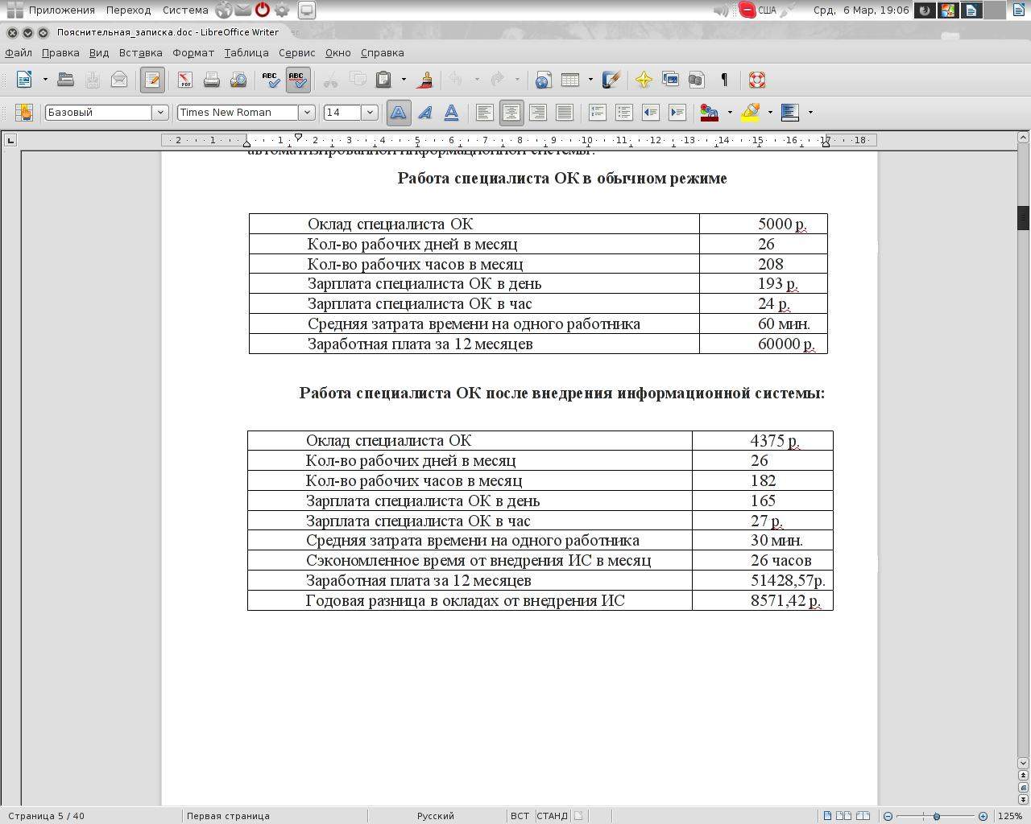Screen dimensions: 1031x824
Task: Open Приложения system menu
Action: pos(62,10)
